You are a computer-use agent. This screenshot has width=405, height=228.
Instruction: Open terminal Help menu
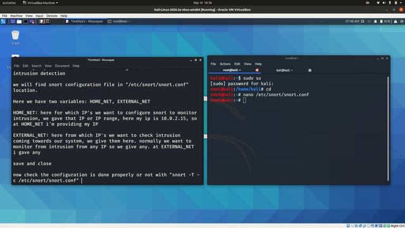(x=258, y=64)
